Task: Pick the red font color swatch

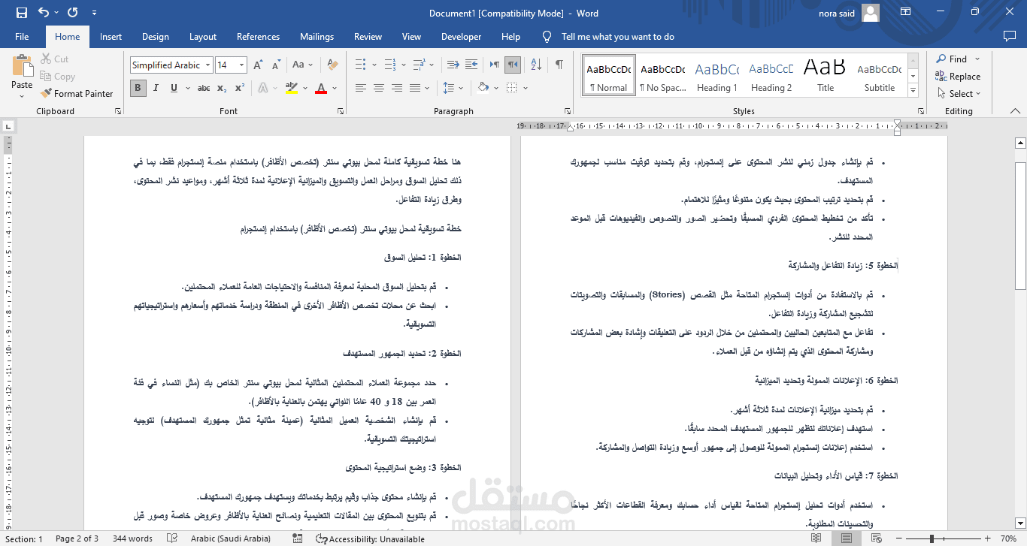Action: 321,88
